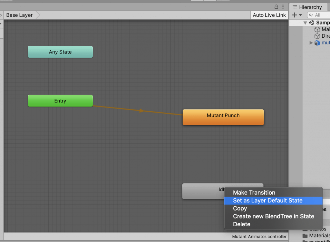
Task: Expand the mutant object in Hierarchy
Action: click(x=311, y=42)
